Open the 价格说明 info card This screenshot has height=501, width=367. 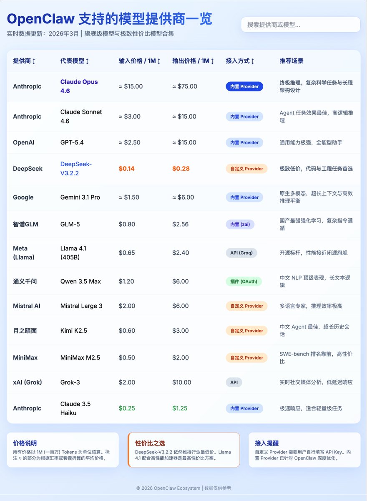(63, 450)
